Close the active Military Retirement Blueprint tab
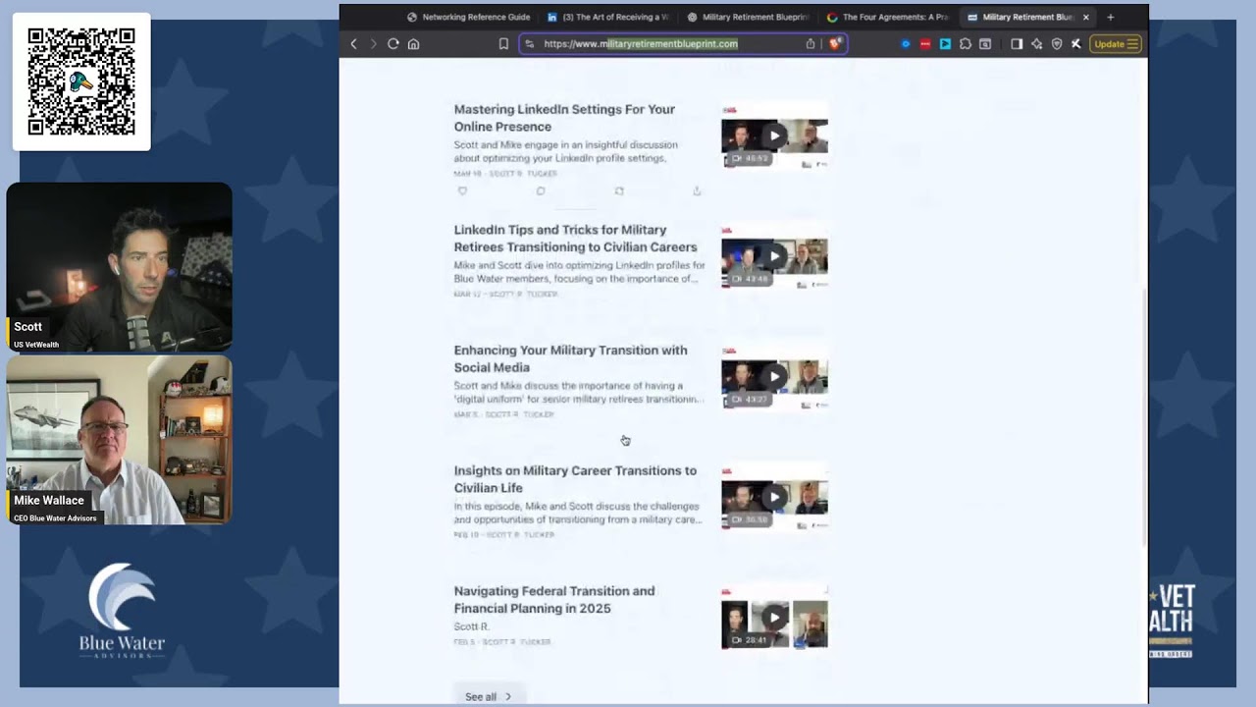This screenshot has width=1256, height=707. (x=1086, y=17)
